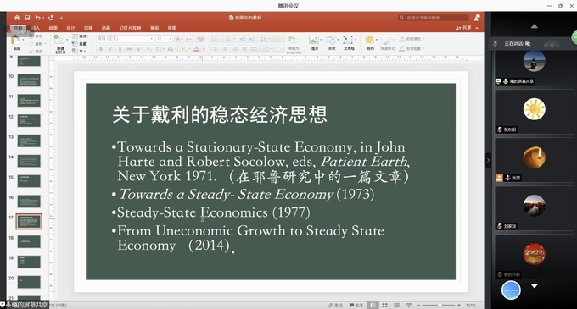Click the zoom in plus button
The width and height of the screenshot is (577, 309).
coord(459,306)
